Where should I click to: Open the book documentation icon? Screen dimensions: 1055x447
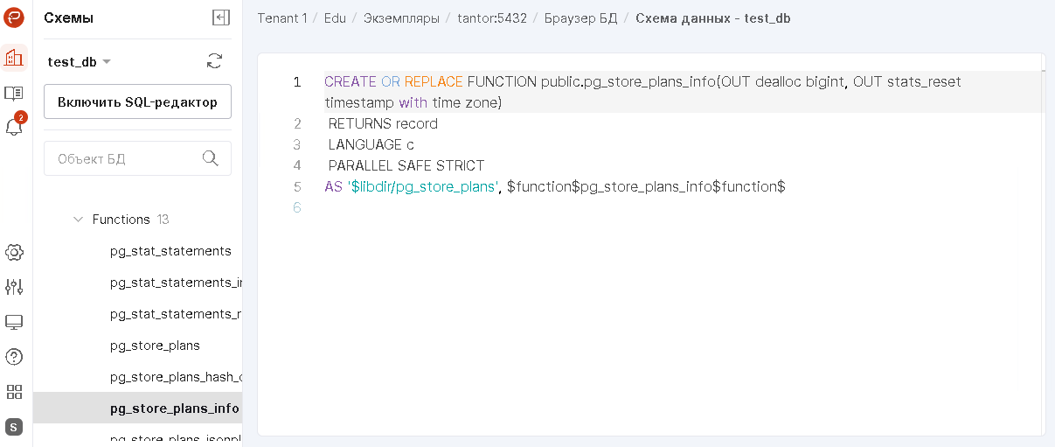[14, 93]
